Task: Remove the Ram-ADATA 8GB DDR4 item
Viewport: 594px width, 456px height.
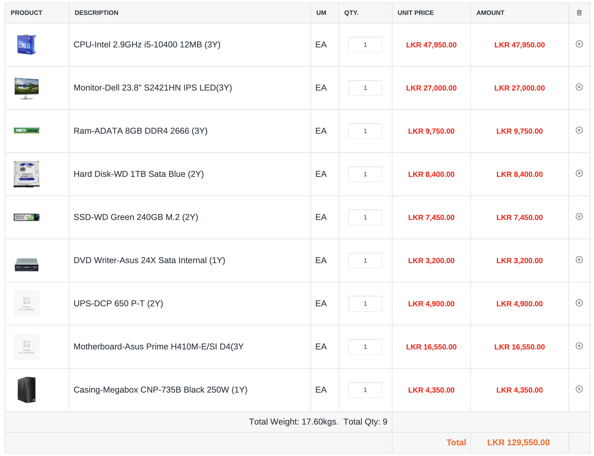Action: [x=579, y=130]
